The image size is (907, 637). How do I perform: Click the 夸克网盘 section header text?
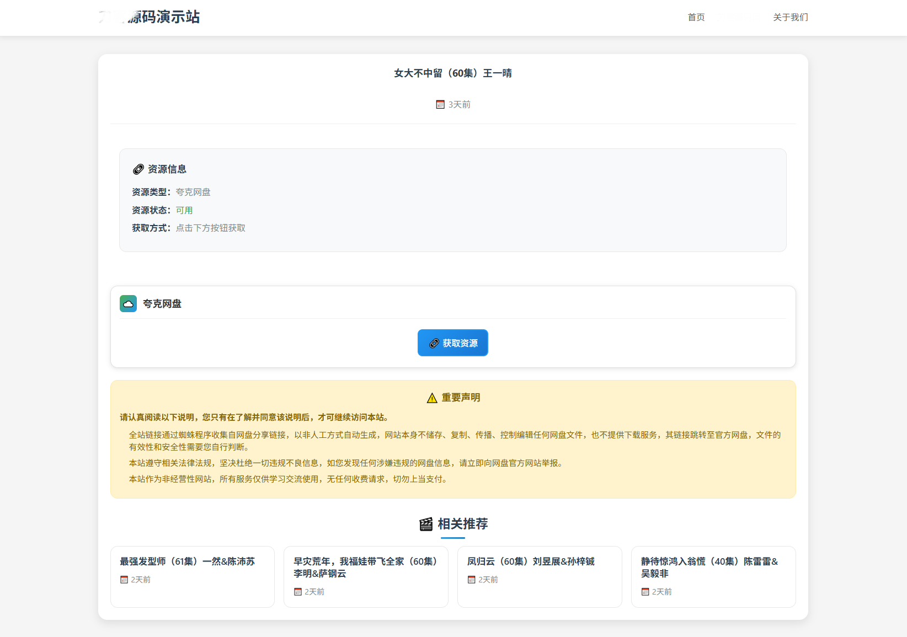tap(162, 304)
